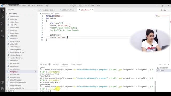Viewport: 171px width, 96px height.
Task: Open the Run menu
Action: click(33, 6)
